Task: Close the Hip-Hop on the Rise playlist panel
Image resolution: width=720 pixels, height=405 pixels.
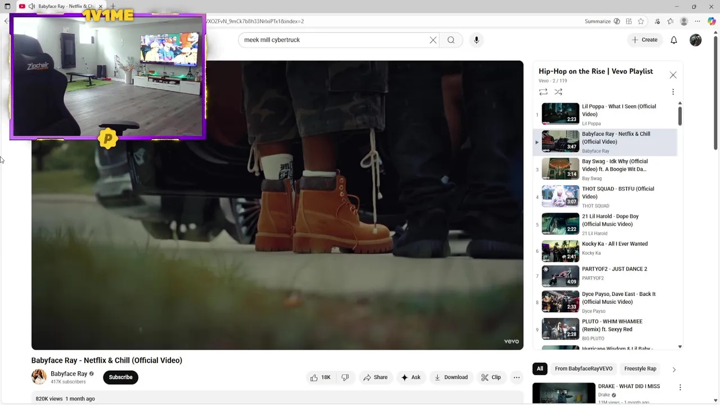Action: (x=673, y=75)
